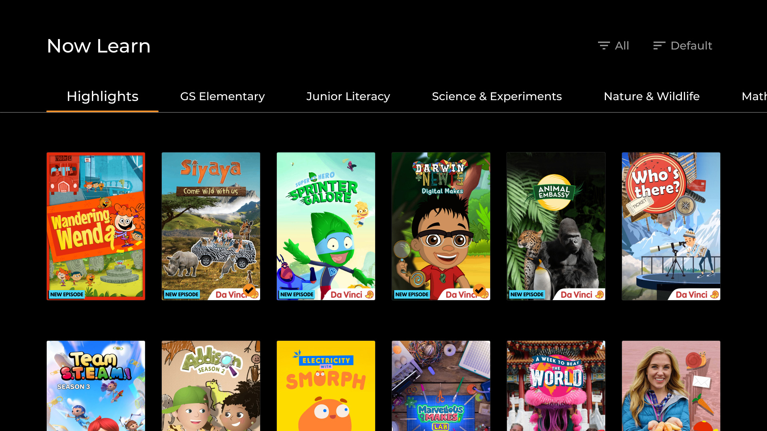Image resolution: width=767 pixels, height=431 pixels.
Task: Select the Nature & Wildlife tab
Action: click(652, 96)
